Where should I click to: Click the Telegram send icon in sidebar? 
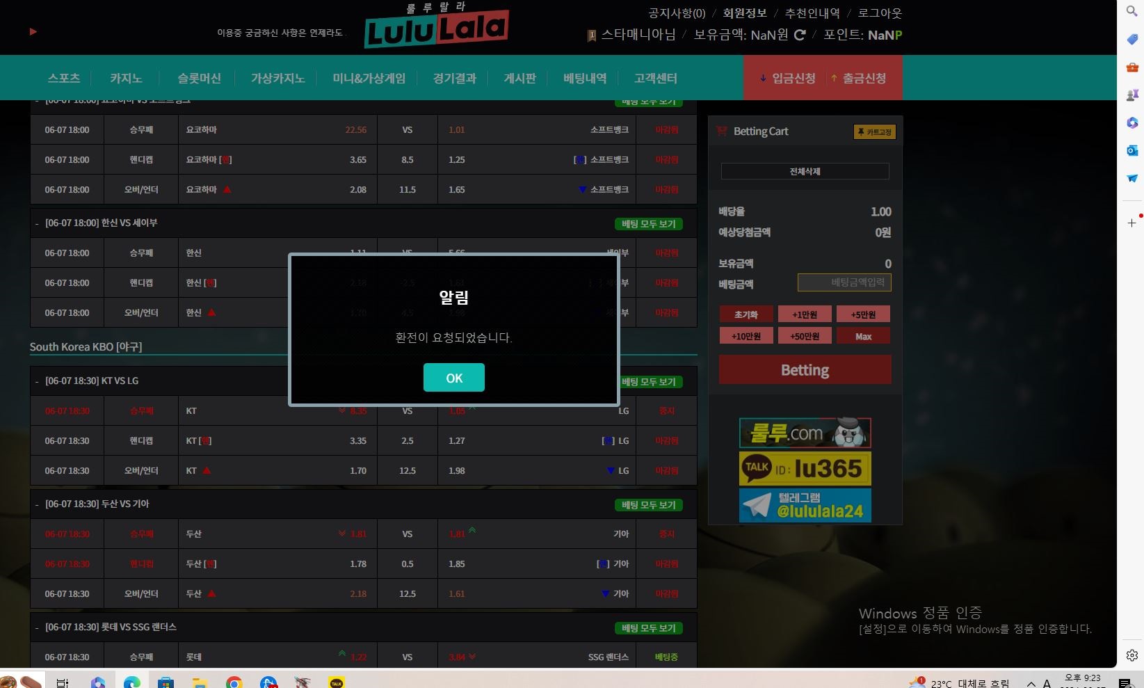[1131, 178]
